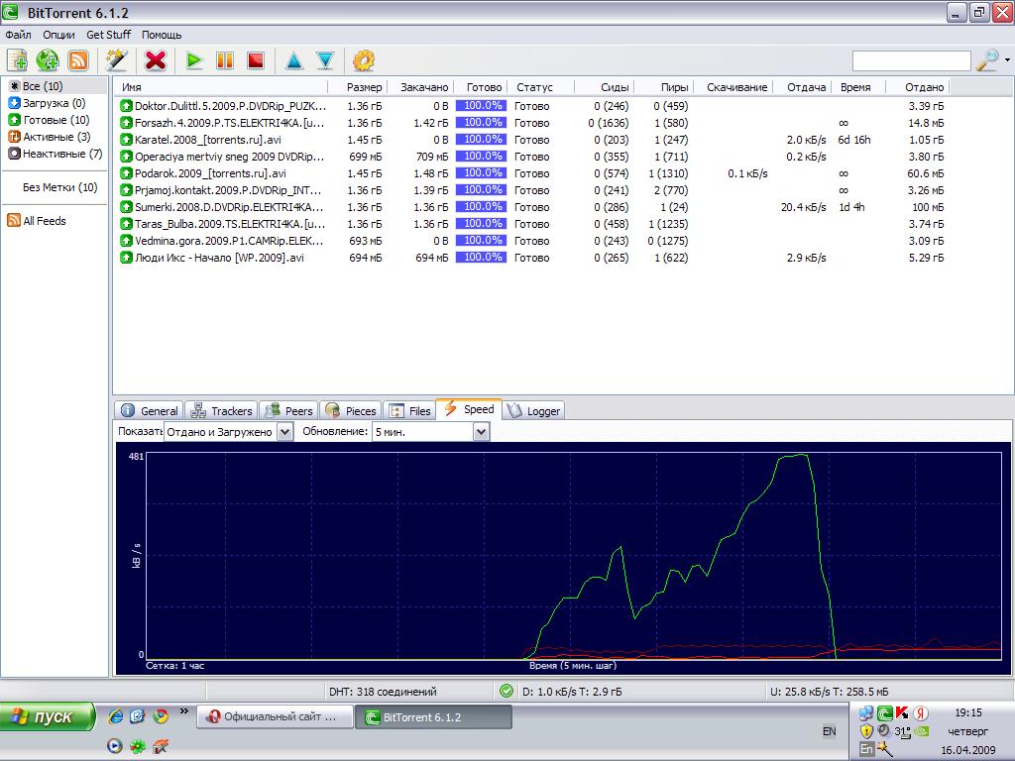This screenshot has width=1015, height=761.
Task: Open the 'Обновление' 5 мин. dropdown
Action: click(x=481, y=432)
